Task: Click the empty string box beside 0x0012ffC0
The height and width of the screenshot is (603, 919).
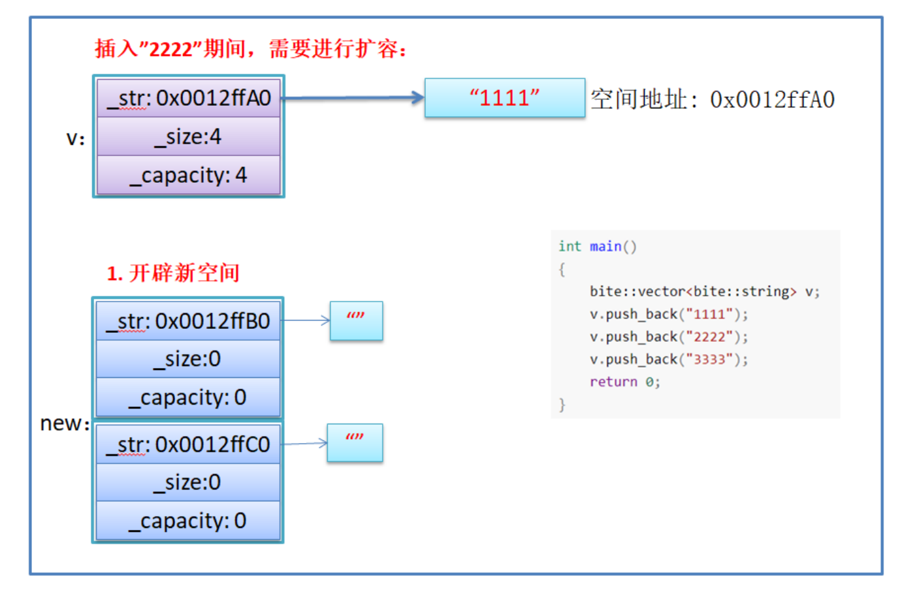Action: click(x=355, y=443)
